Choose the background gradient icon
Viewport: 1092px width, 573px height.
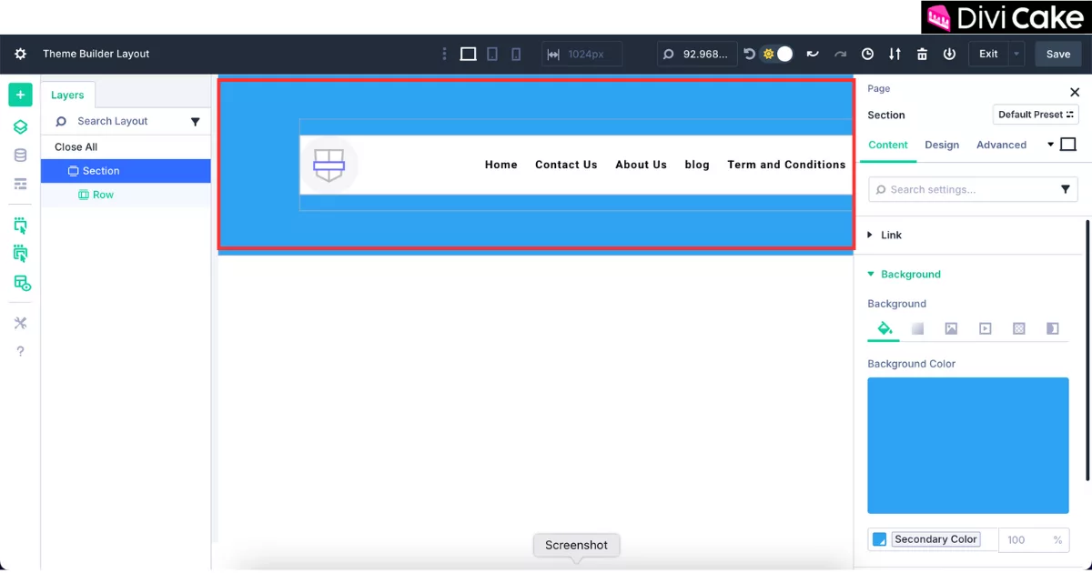tap(918, 328)
